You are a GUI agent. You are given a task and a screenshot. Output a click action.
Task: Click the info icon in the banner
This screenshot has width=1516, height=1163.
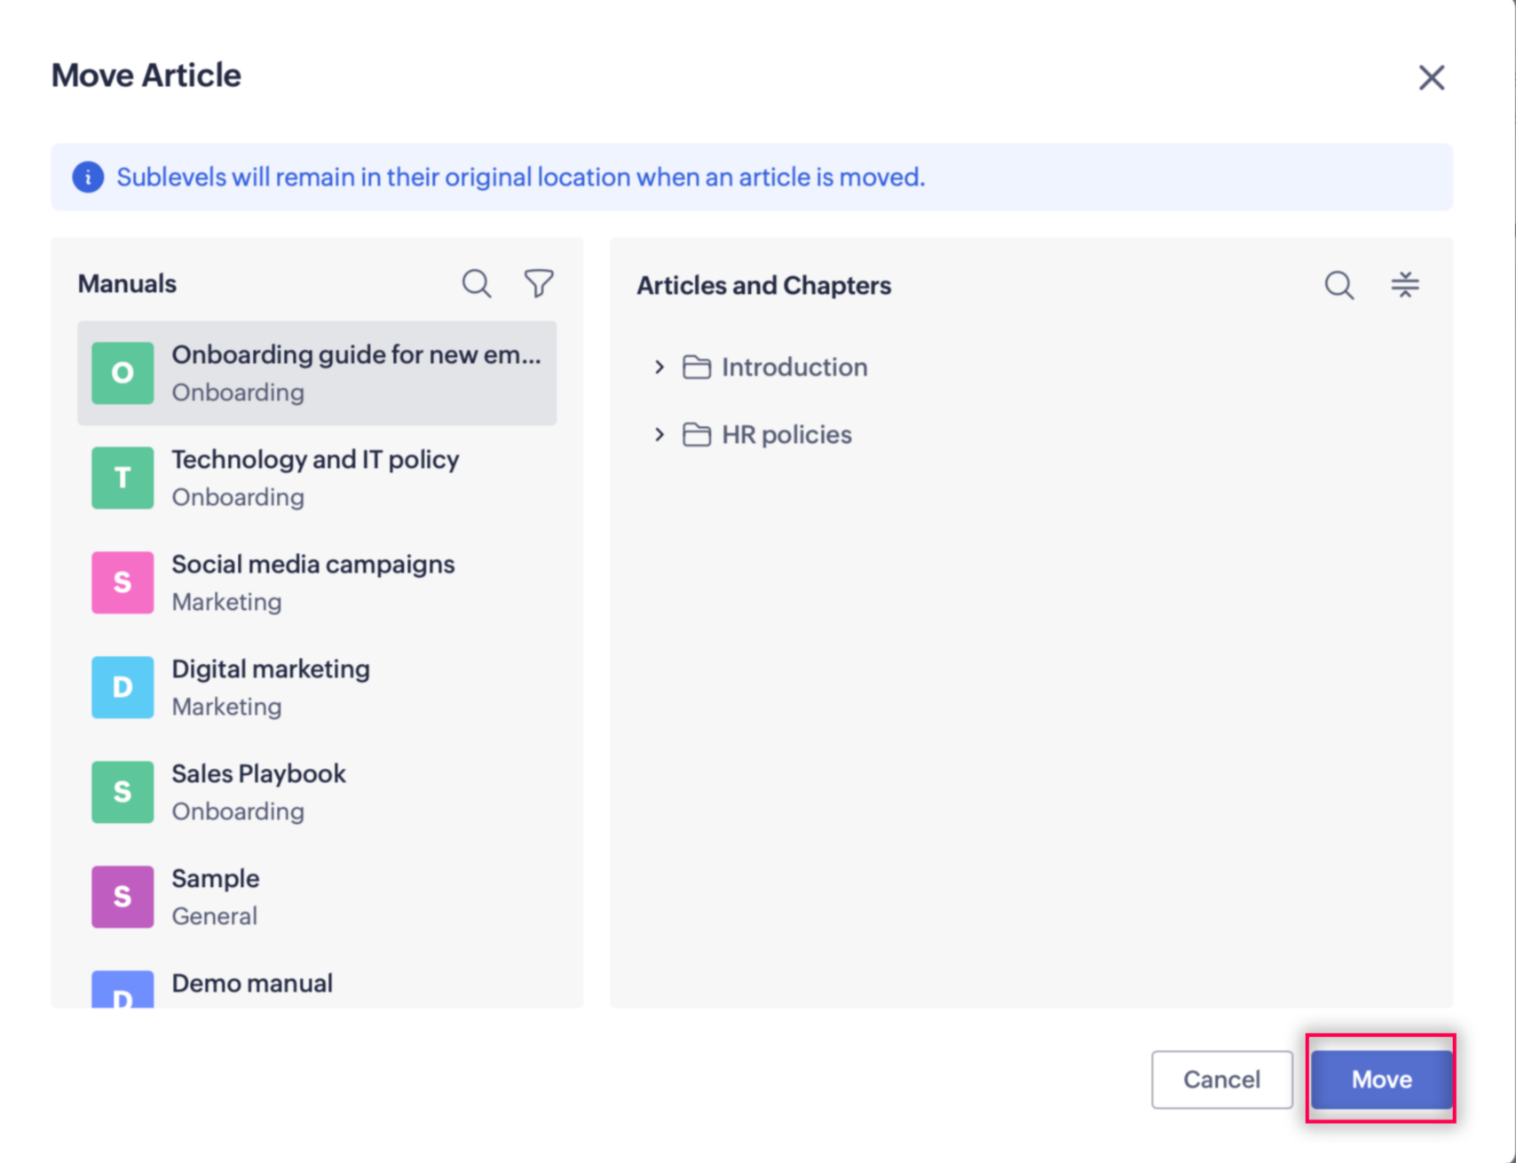[88, 178]
